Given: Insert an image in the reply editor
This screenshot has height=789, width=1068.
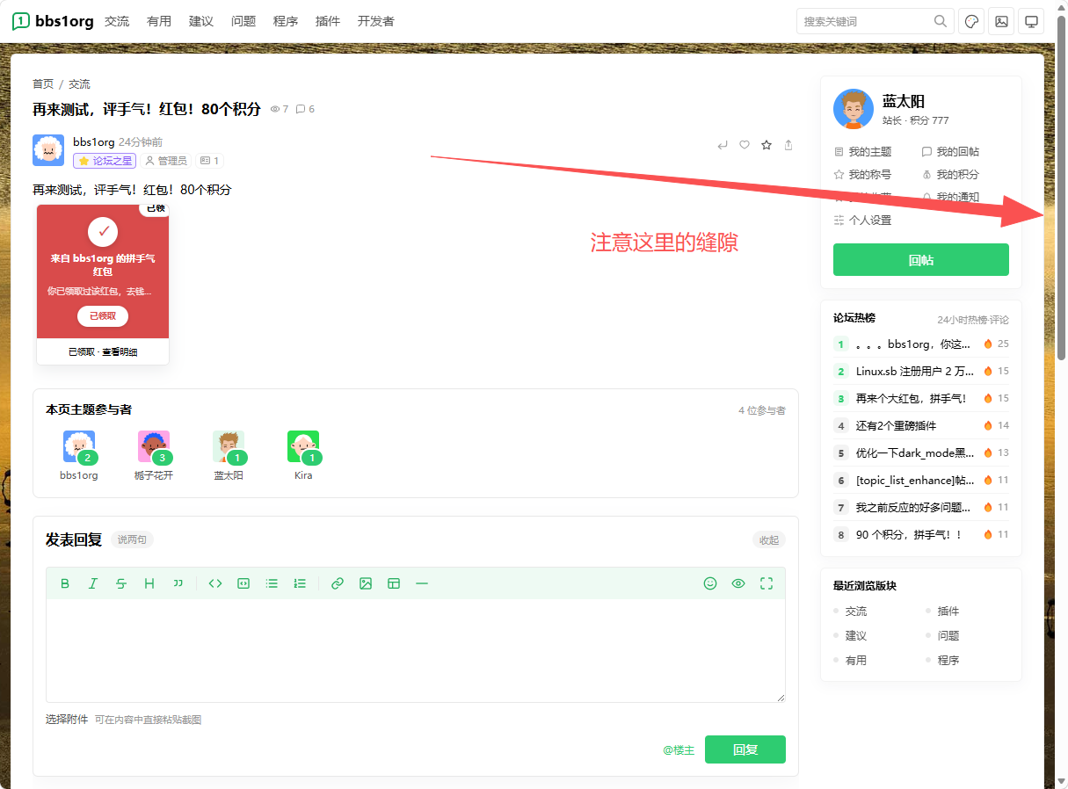Looking at the screenshot, I should pos(366,583).
